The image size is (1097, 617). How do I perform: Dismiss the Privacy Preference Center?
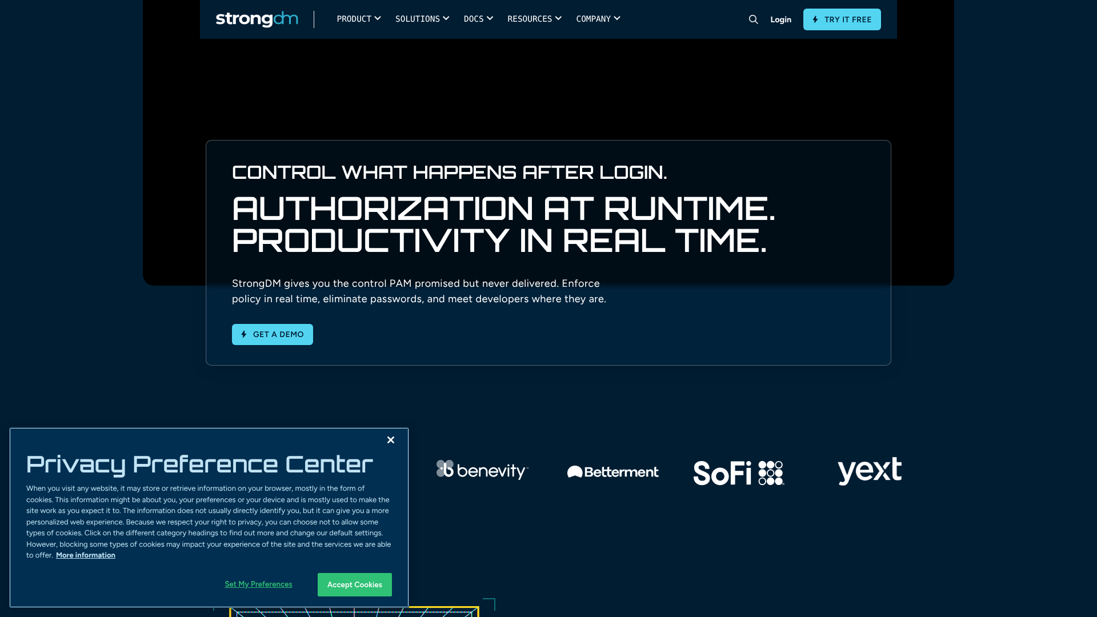pyautogui.click(x=391, y=440)
